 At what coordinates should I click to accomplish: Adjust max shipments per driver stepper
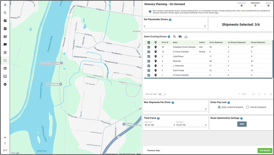coord(206,109)
